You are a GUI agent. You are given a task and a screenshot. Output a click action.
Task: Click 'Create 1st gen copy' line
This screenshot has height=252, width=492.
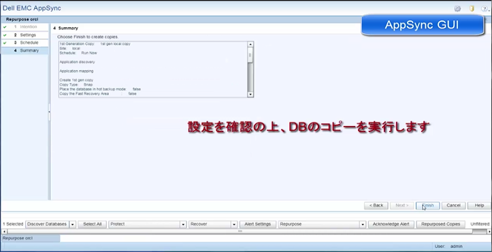pos(76,80)
